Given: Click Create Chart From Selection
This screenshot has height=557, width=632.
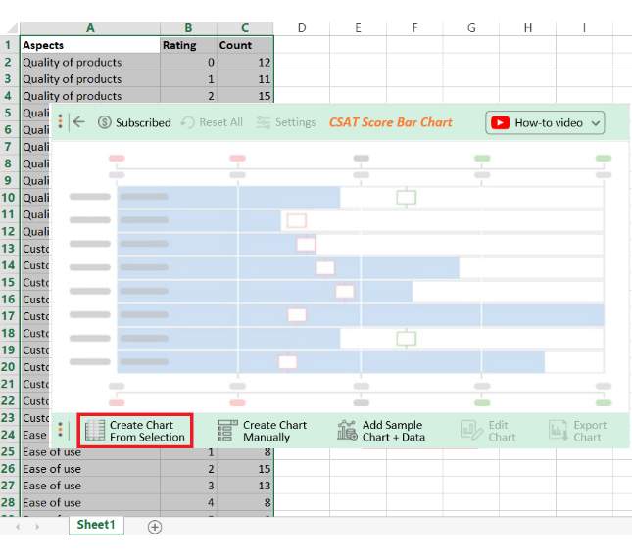Looking at the screenshot, I should [x=135, y=431].
